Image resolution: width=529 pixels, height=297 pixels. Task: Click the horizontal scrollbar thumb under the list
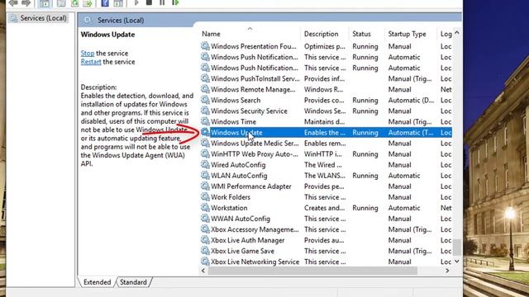coord(312,271)
